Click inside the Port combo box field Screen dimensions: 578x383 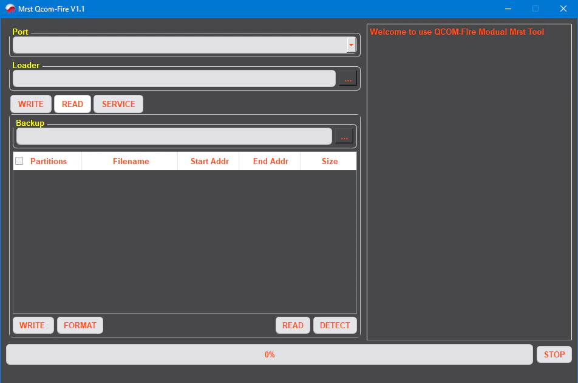coord(179,45)
